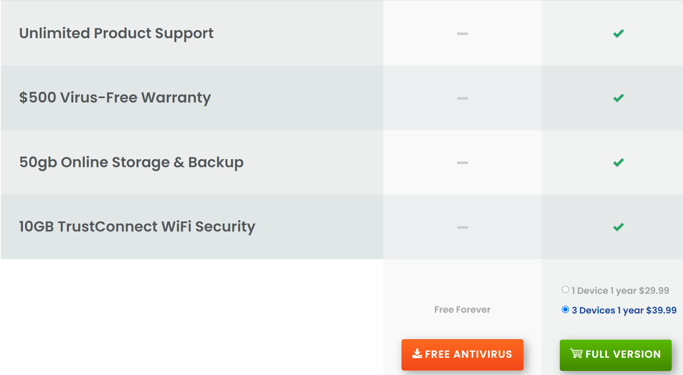Click the gray dash for Unlimited Product Support
Viewport: 683px width, 375px height.
click(462, 34)
